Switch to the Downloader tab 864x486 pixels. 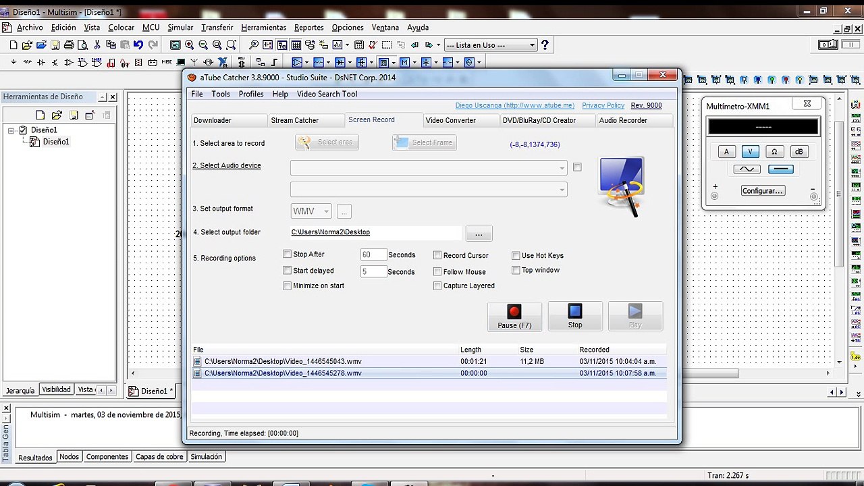click(229, 120)
